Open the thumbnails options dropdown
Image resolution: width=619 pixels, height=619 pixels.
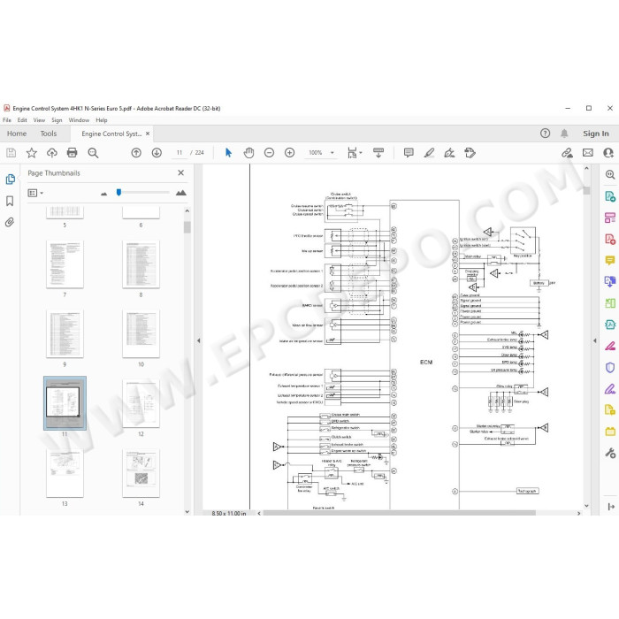click(35, 193)
